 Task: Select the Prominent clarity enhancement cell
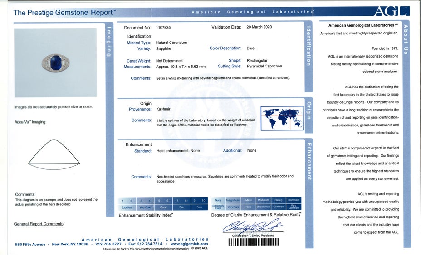[x=293, y=200]
